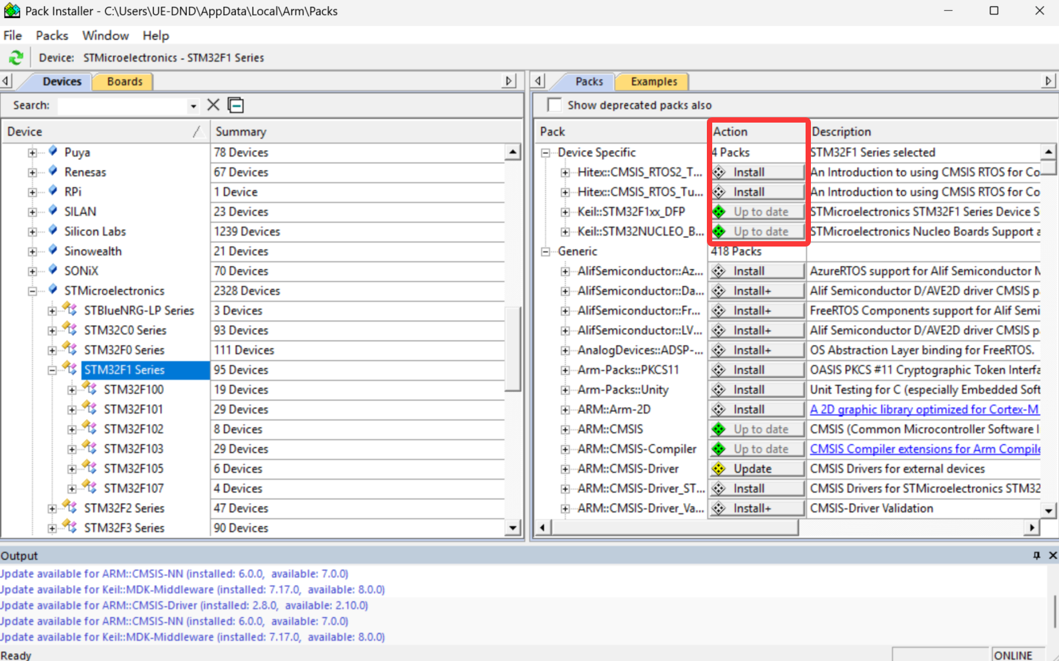Click the Renesas vendor diamond icon
The width and height of the screenshot is (1059, 661).
(x=53, y=171)
